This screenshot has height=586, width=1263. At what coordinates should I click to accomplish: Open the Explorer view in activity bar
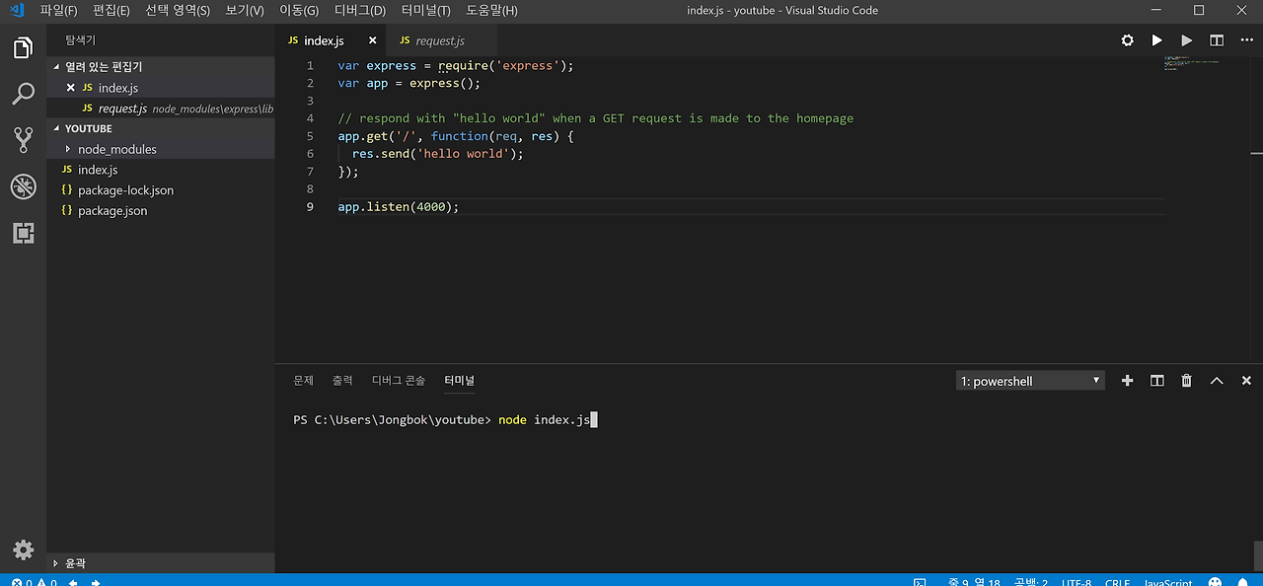(x=23, y=47)
